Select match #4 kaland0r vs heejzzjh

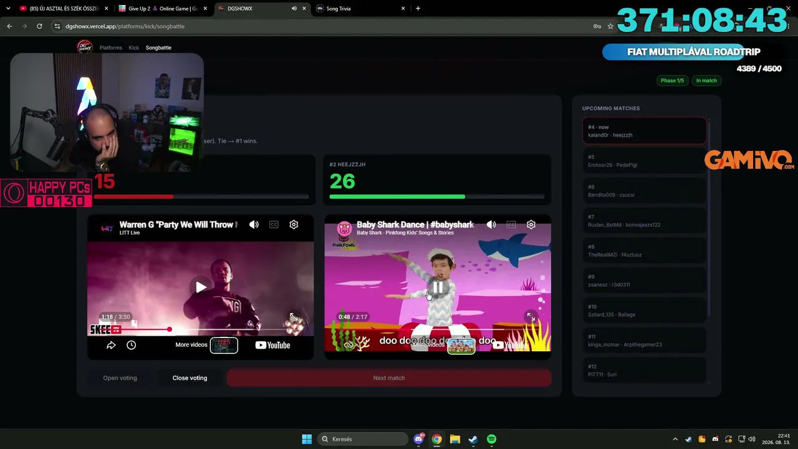tap(645, 131)
